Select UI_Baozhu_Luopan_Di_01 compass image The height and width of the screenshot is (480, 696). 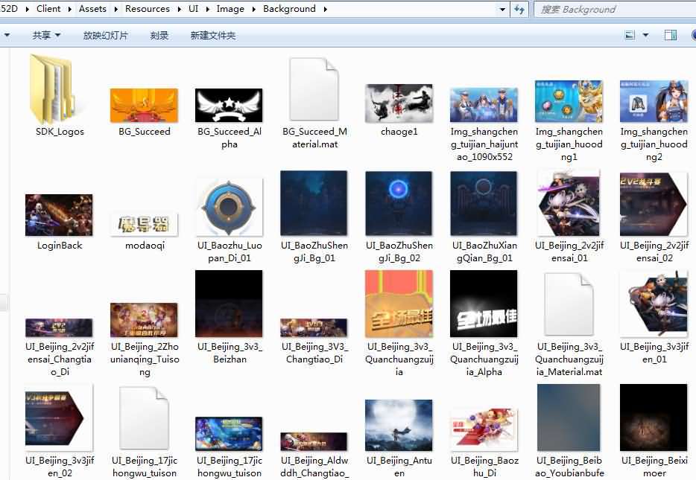tap(229, 208)
